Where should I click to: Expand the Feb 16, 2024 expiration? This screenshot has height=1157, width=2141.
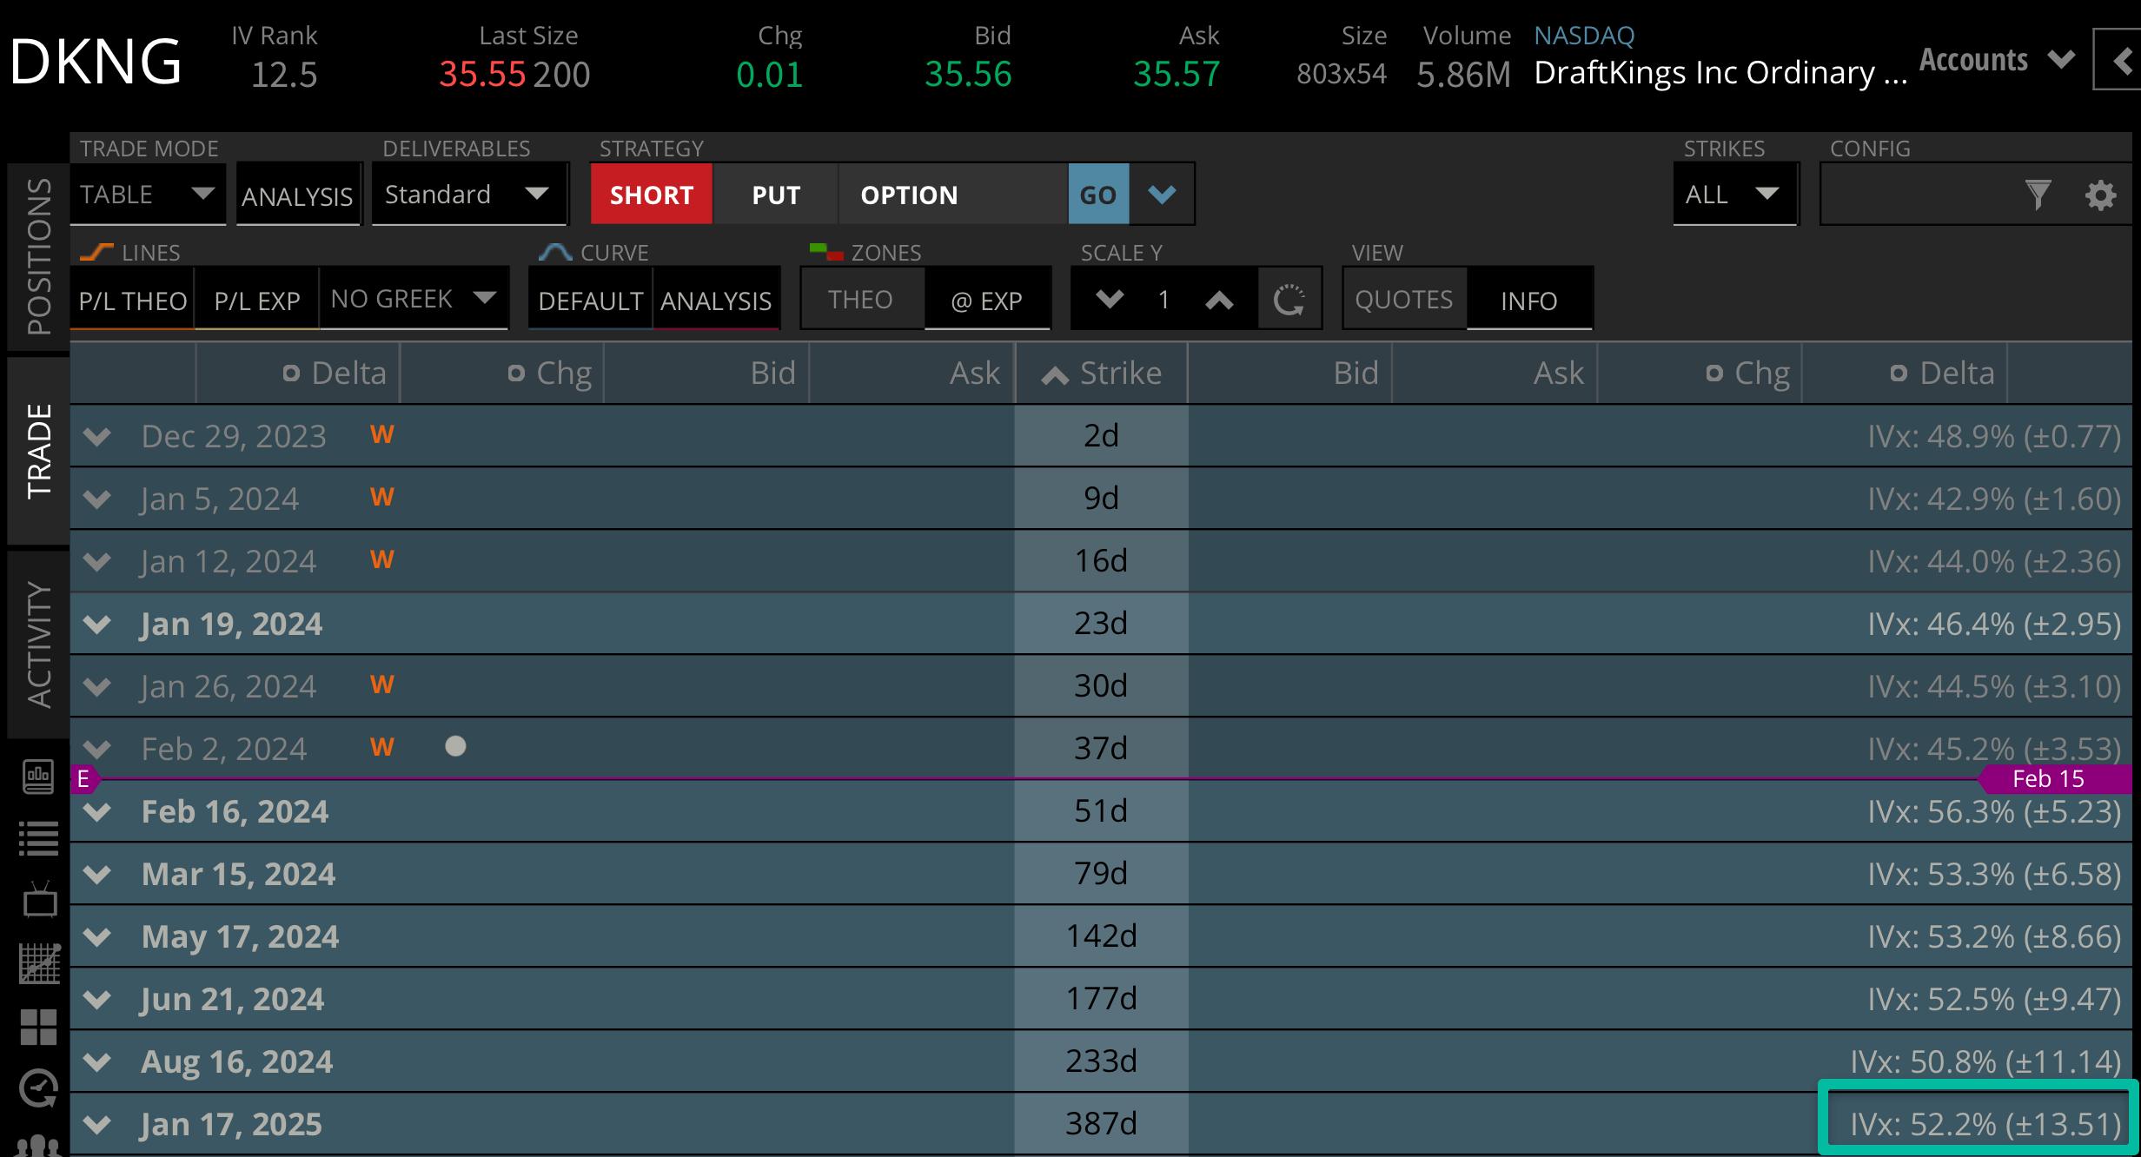(x=97, y=811)
